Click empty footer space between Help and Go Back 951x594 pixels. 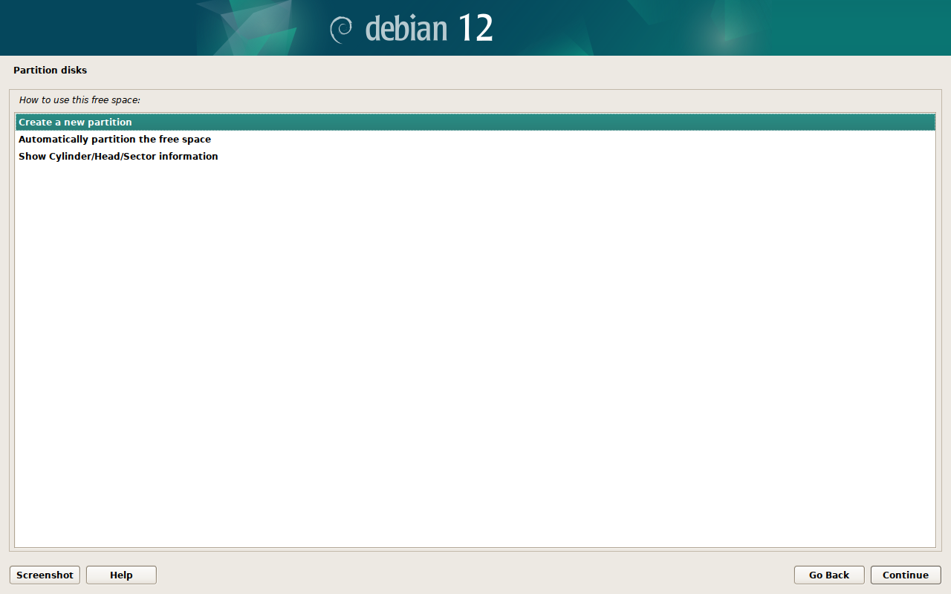[x=475, y=575]
